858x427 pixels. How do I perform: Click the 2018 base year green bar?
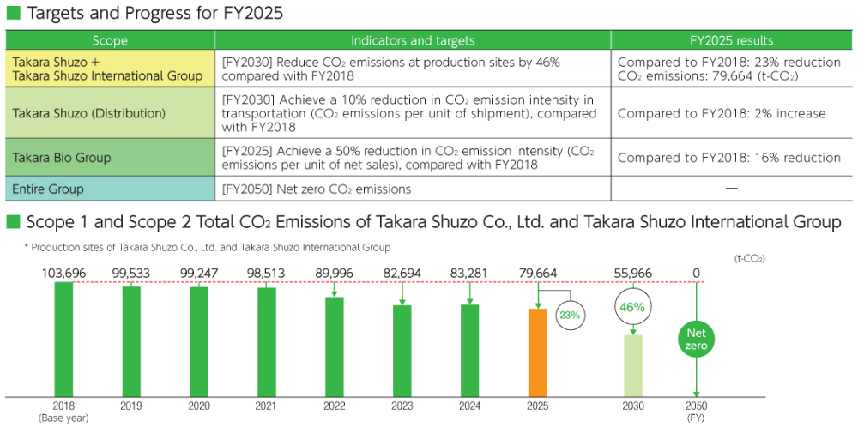pyautogui.click(x=63, y=339)
